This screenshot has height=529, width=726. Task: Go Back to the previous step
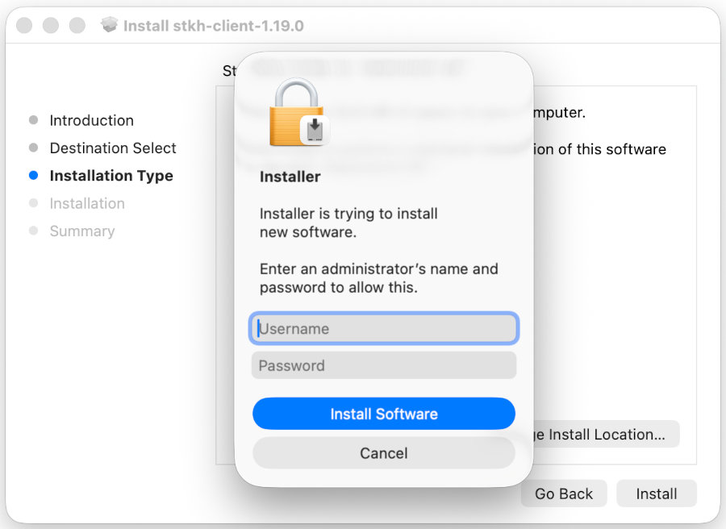point(564,494)
